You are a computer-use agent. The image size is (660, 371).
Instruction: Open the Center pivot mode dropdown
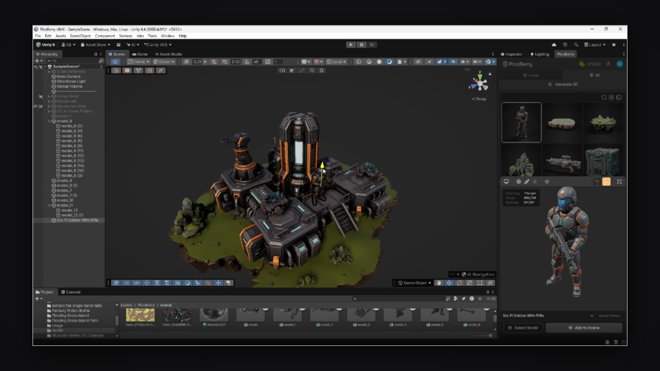138,62
